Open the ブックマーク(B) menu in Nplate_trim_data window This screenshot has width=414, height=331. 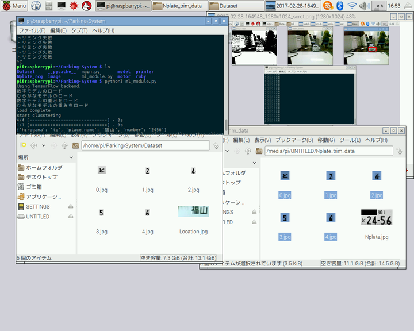click(x=294, y=140)
